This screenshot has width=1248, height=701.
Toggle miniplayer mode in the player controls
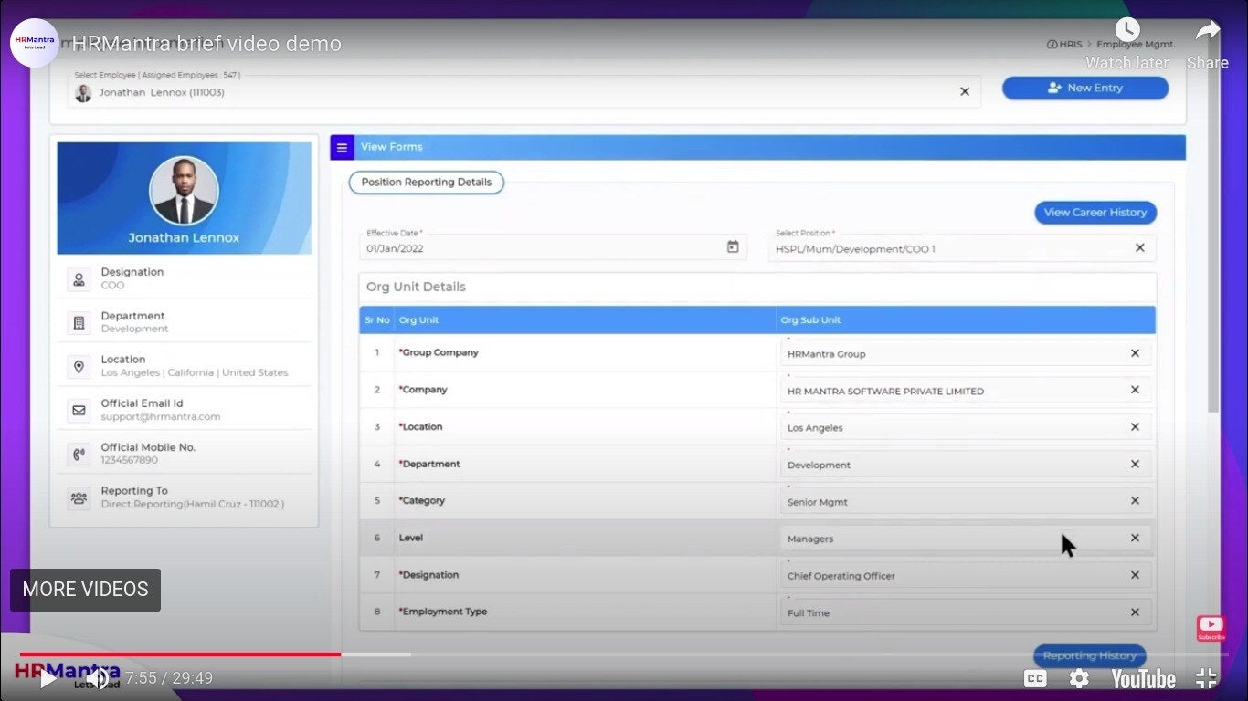(x=1205, y=678)
